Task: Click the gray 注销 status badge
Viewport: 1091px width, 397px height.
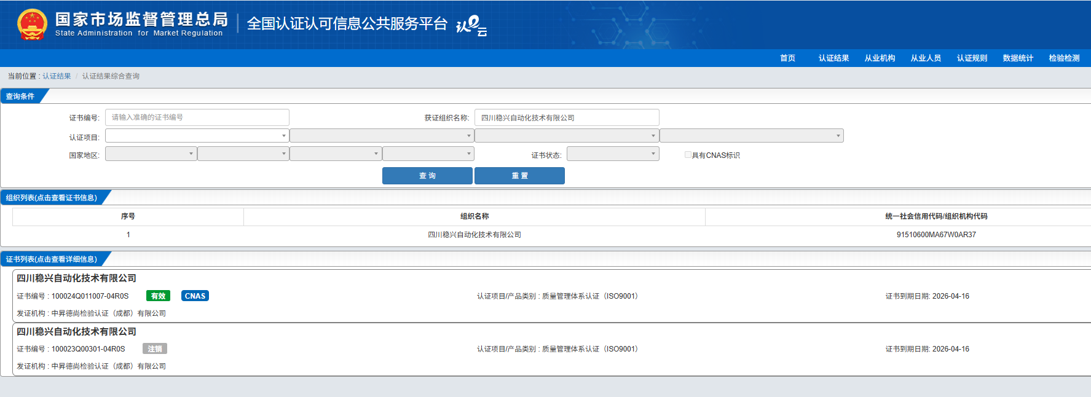Action: coord(155,348)
